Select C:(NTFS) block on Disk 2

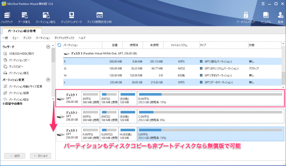(211, 116)
